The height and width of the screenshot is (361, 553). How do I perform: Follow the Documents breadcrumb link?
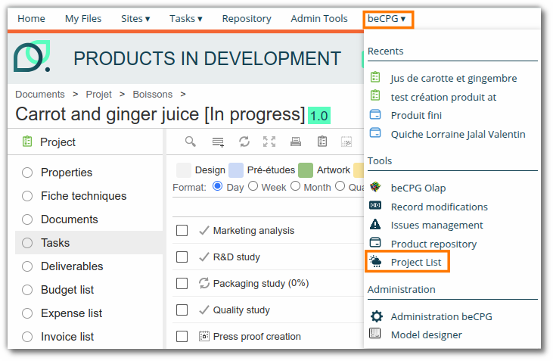(x=40, y=94)
